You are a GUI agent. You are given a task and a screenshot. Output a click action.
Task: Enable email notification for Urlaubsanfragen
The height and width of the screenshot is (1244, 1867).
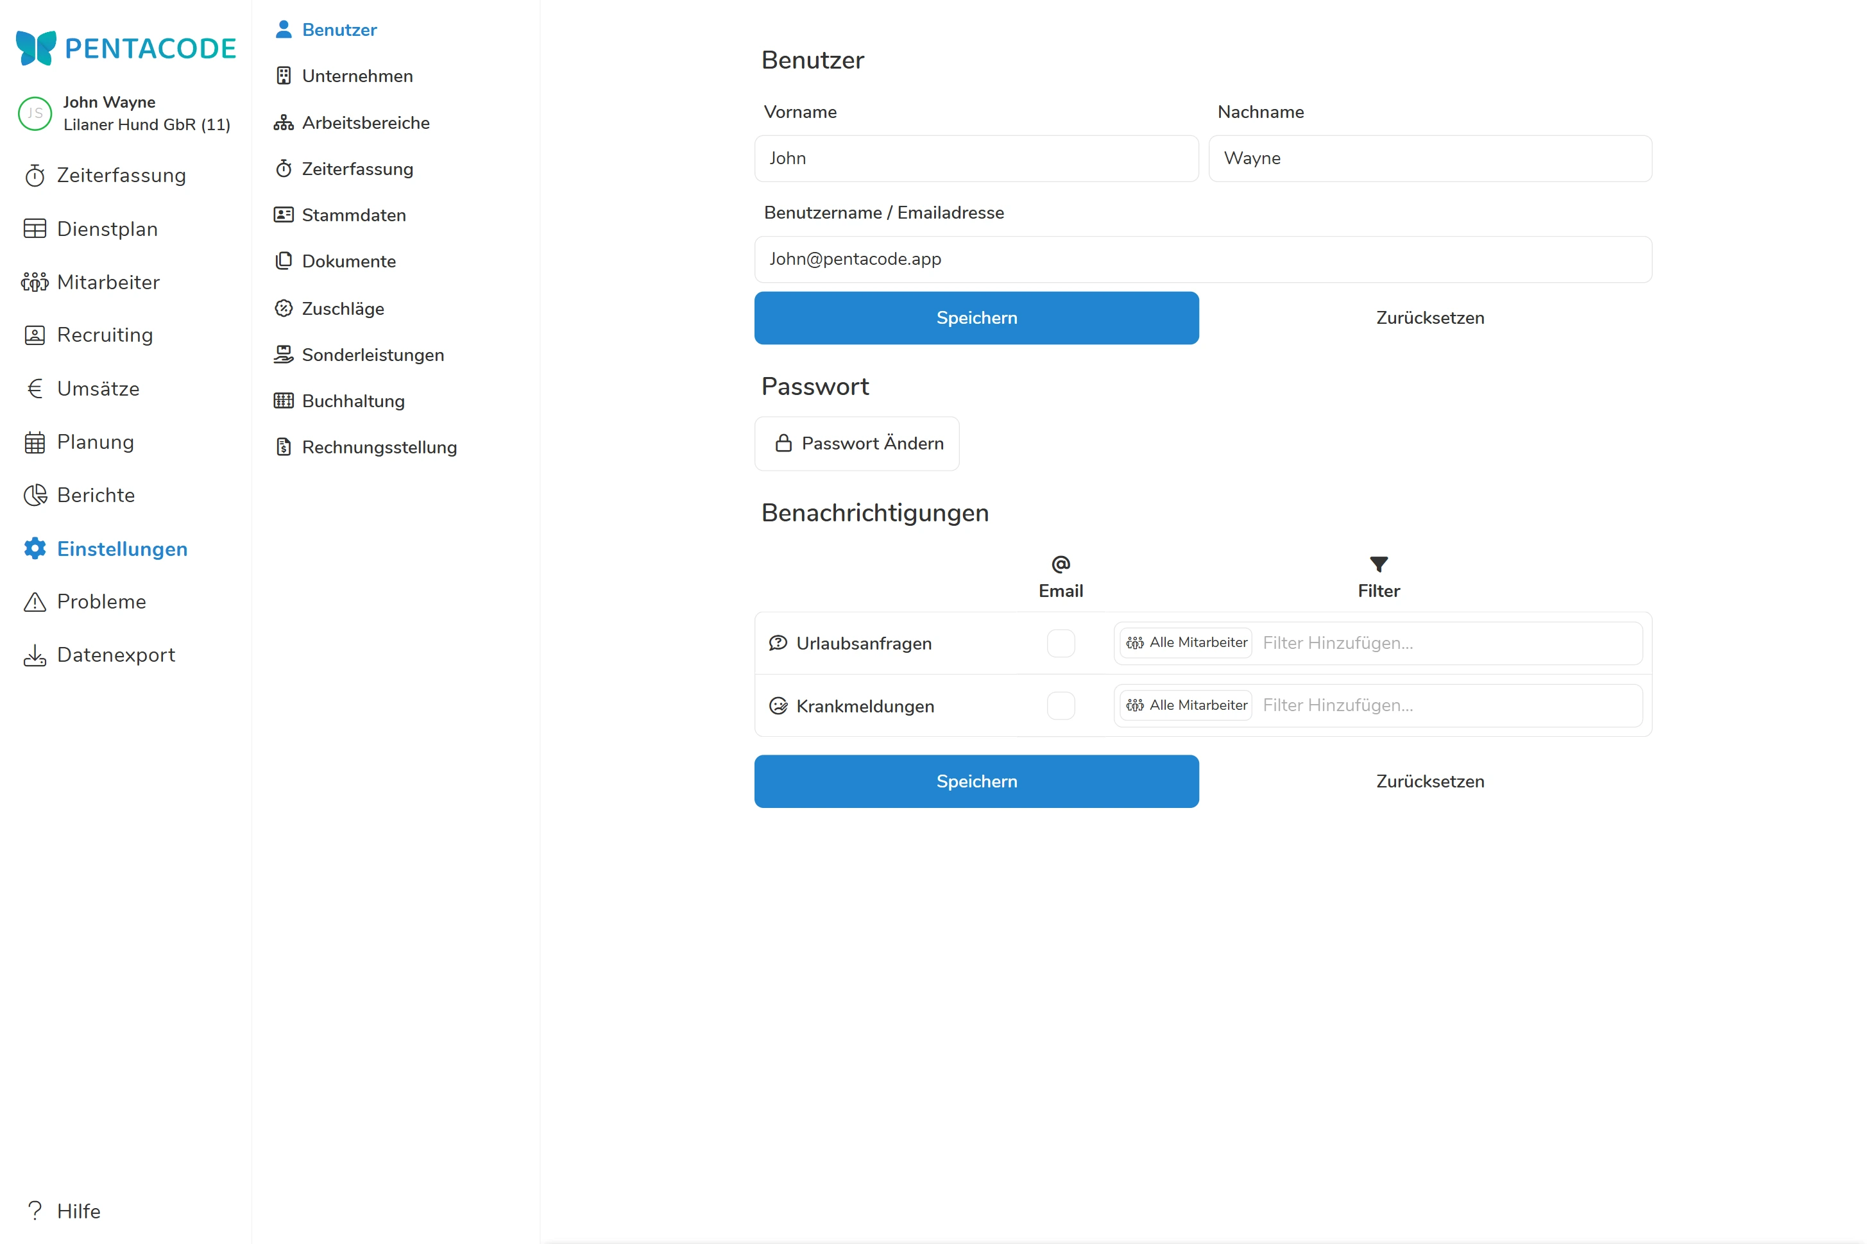coord(1061,643)
